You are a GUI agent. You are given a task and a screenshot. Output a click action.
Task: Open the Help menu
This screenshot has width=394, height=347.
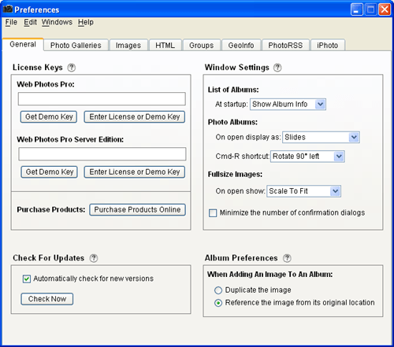tap(86, 22)
